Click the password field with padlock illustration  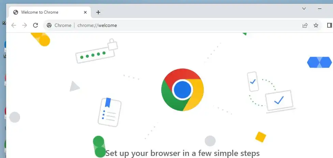97,51
